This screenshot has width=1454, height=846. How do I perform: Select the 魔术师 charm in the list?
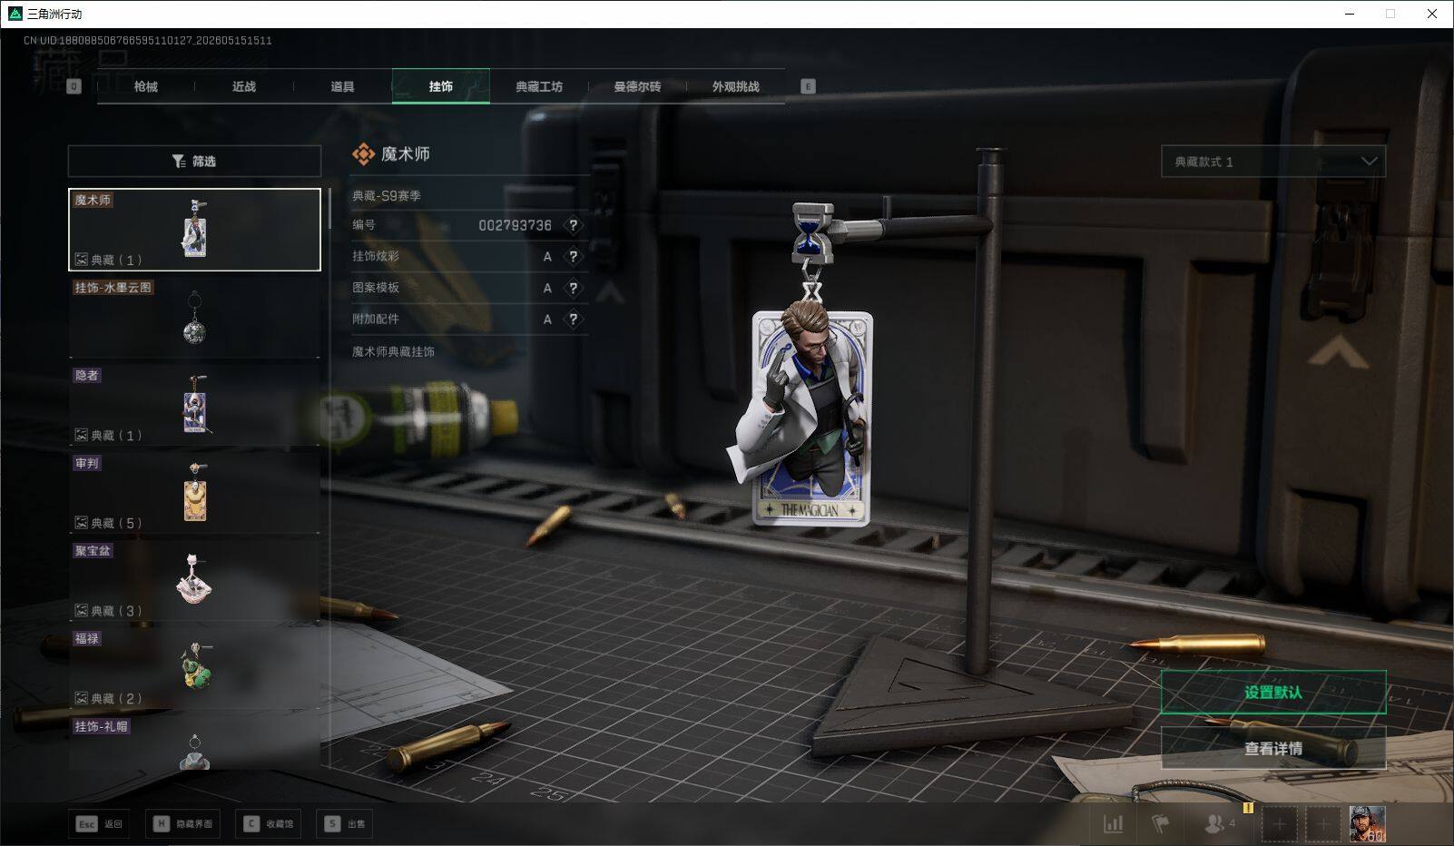194,230
